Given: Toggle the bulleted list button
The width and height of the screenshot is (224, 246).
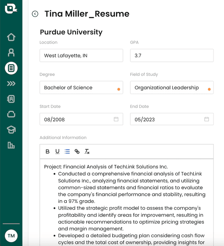Looking at the screenshot, I should 67,152.
